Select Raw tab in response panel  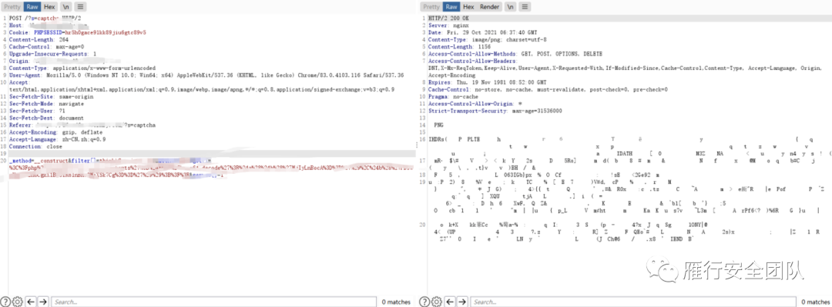tap(451, 7)
